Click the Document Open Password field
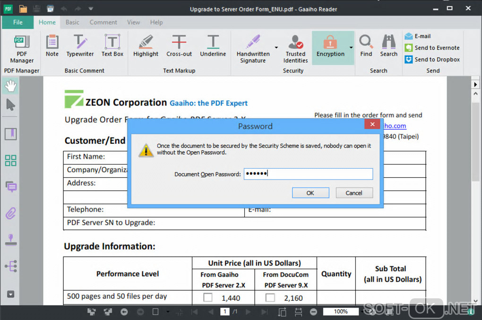The height and width of the screenshot is (320, 482). (x=308, y=174)
